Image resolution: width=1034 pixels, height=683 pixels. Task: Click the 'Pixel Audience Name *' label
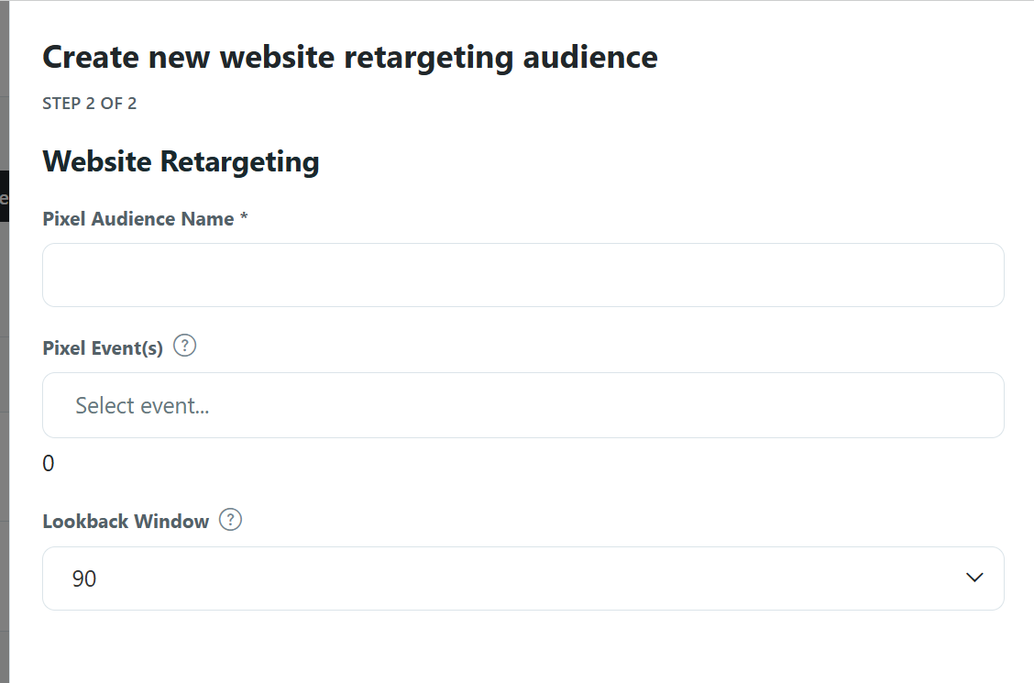145,219
